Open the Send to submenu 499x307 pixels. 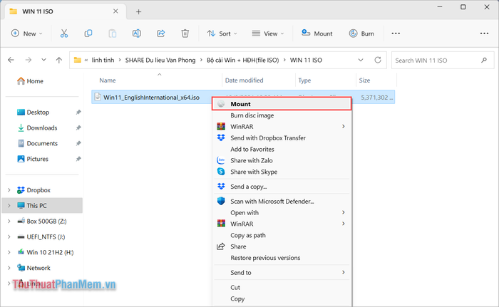coord(282,273)
